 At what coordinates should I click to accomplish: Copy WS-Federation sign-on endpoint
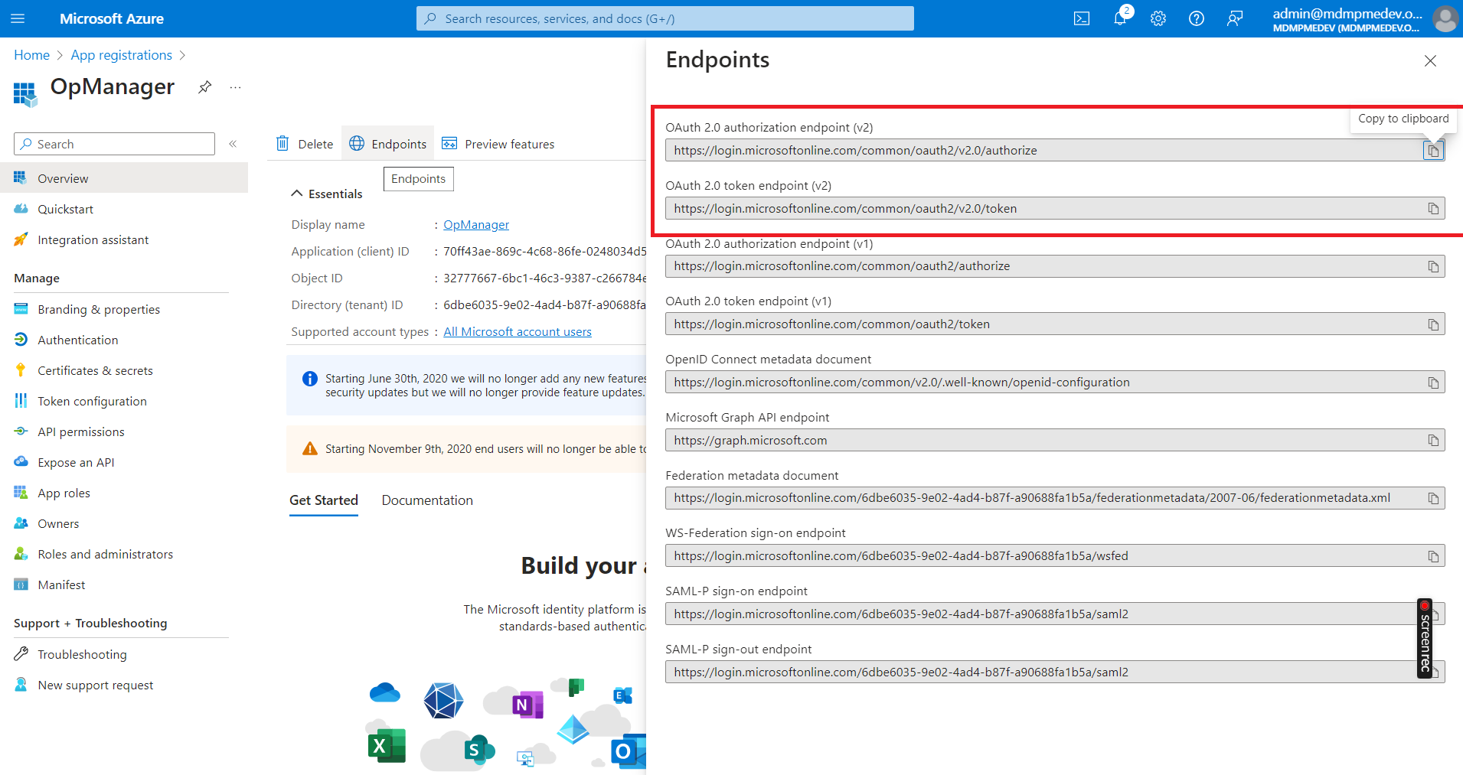click(x=1433, y=556)
